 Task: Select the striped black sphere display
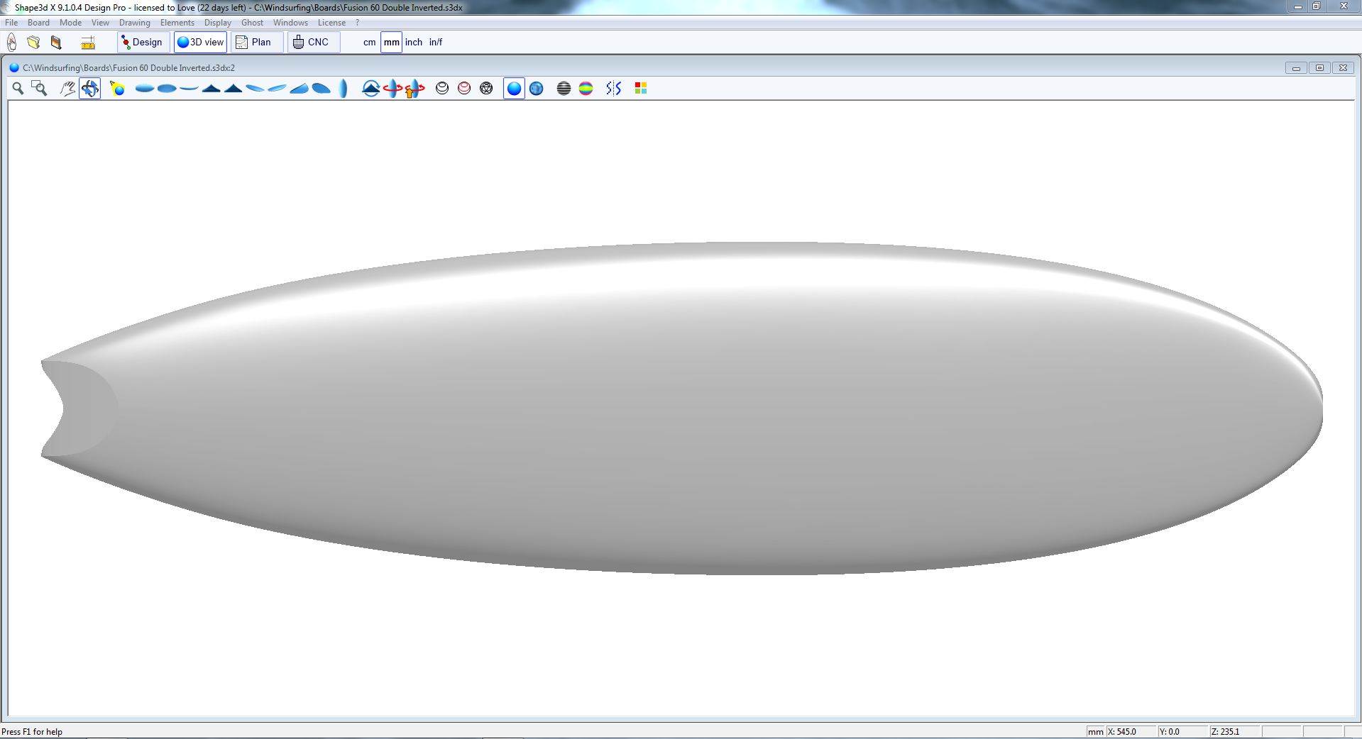(x=564, y=88)
